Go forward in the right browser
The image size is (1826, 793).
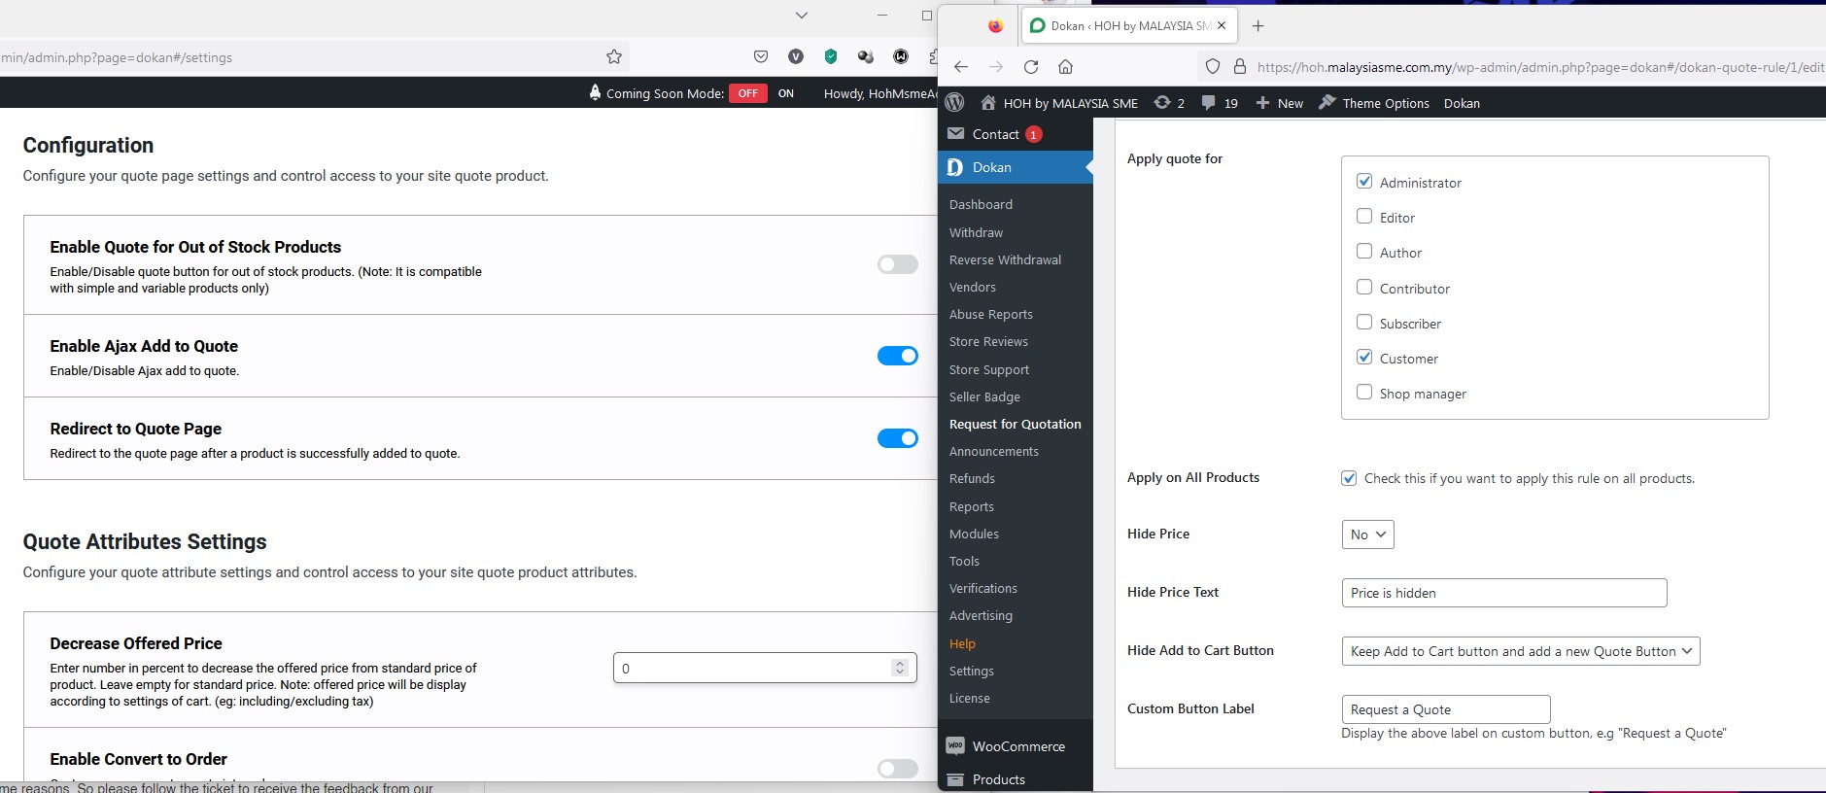click(996, 66)
